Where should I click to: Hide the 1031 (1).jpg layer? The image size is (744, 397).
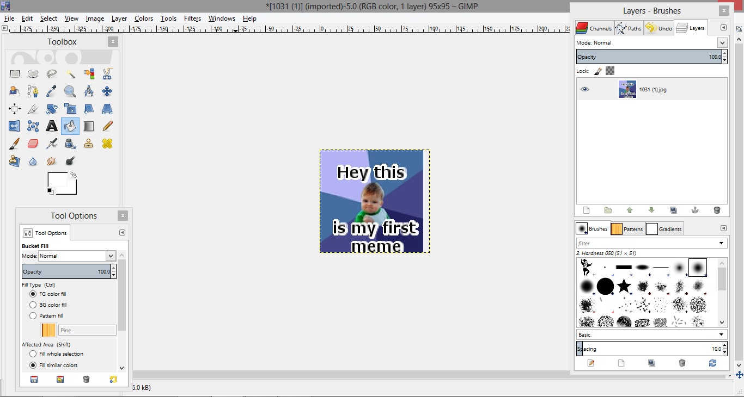click(x=585, y=89)
